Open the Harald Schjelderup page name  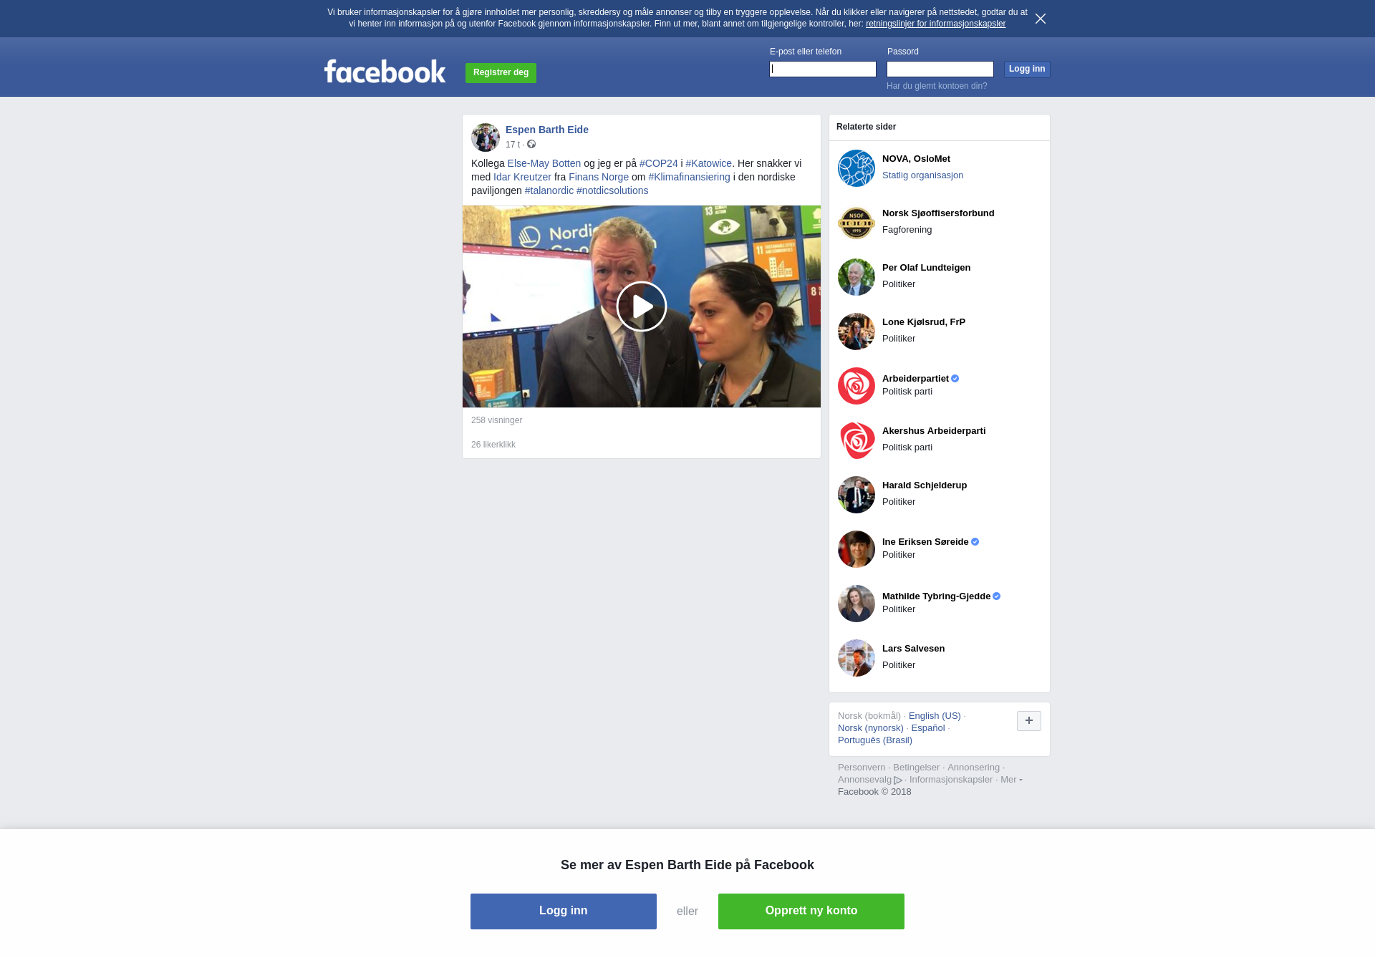pos(925,485)
